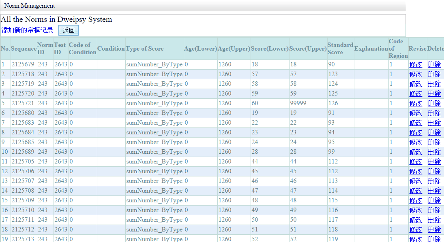The width and height of the screenshot is (444, 242).
Task: Delete the norm in row 2125712
Action: click(x=434, y=229)
